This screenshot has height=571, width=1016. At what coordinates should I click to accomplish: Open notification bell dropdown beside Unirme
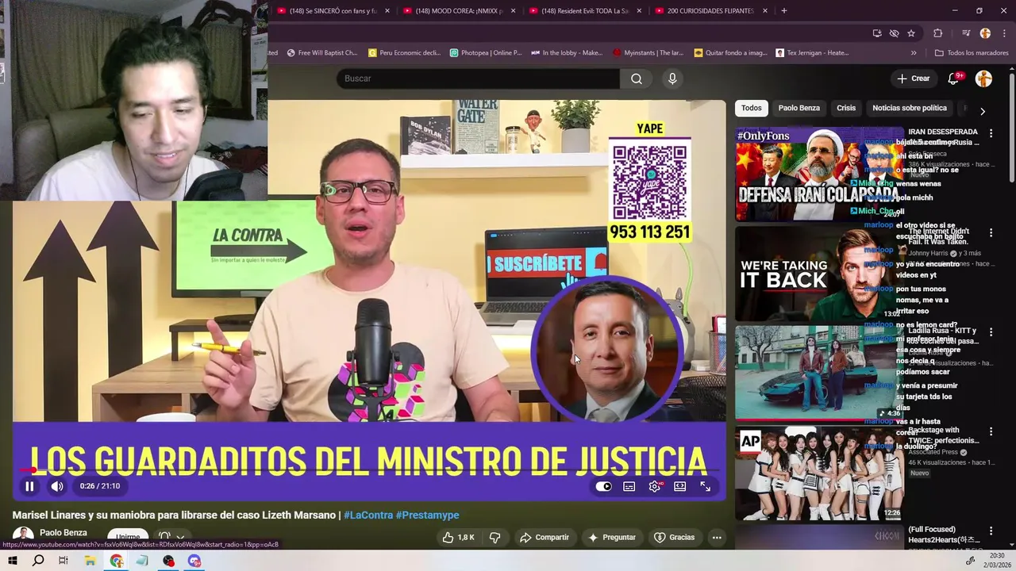(171, 537)
